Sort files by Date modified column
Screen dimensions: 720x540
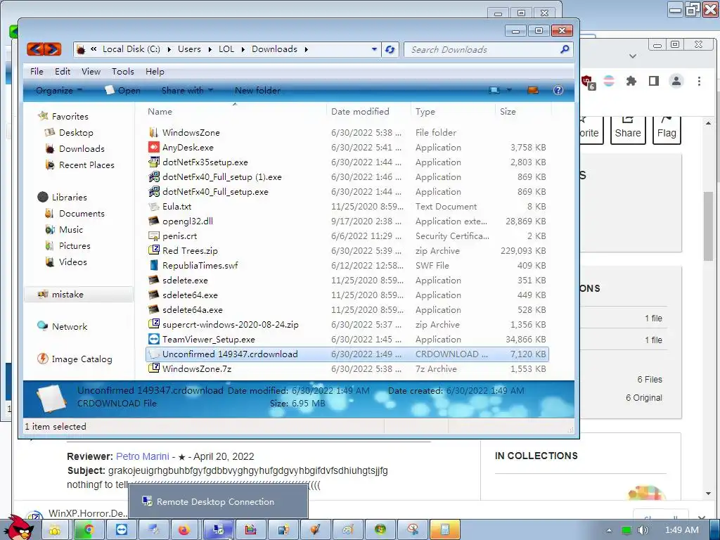[360, 112]
